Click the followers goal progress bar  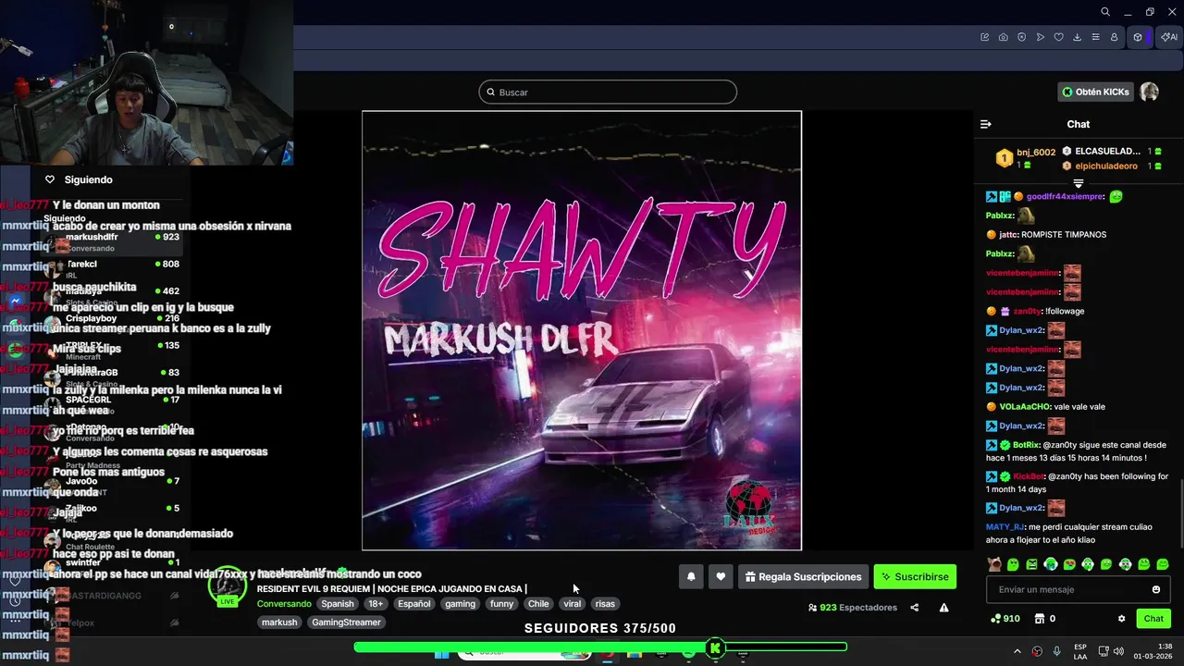[600, 647]
